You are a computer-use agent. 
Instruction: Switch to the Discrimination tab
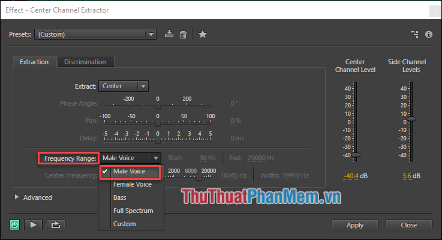pyautogui.click(x=85, y=62)
